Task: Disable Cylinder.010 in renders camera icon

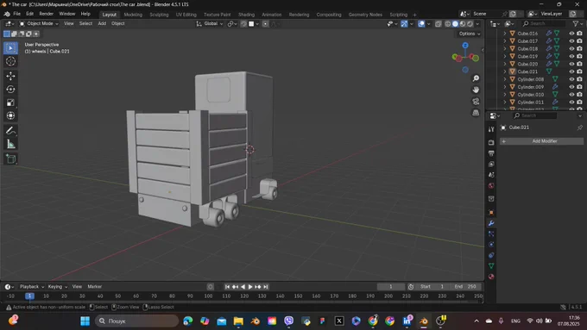Action: [579, 95]
